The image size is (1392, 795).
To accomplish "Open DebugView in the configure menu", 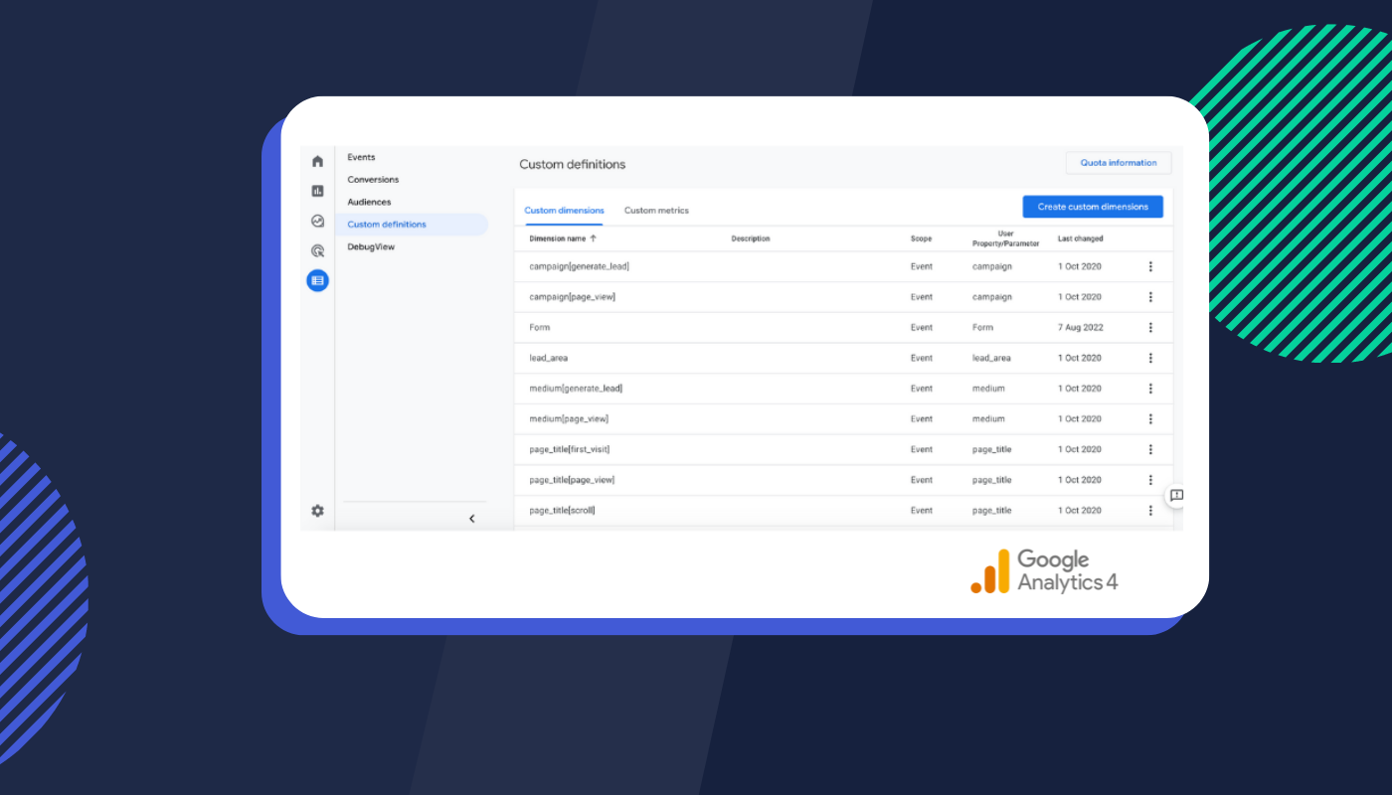I will pyautogui.click(x=371, y=246).
